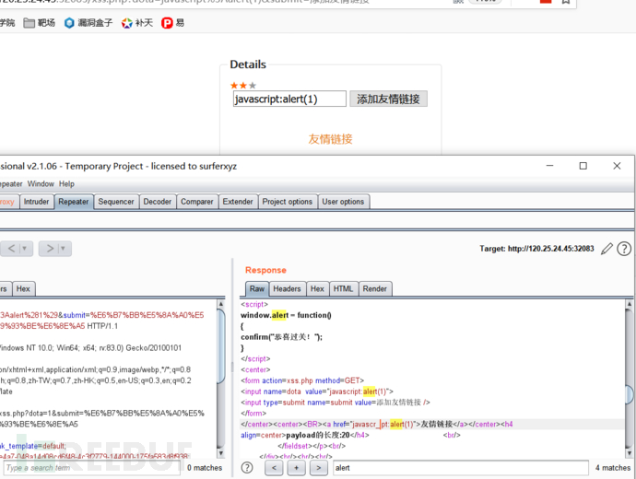Open the Repeater help question-mark icon
The image size is (636, 479).
coord(624,249)
